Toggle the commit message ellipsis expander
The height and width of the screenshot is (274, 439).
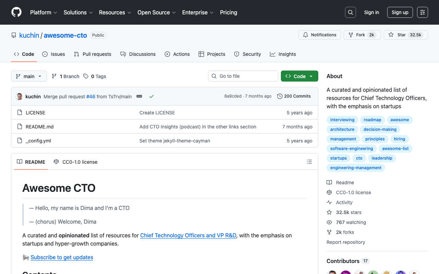click(139, 96)
